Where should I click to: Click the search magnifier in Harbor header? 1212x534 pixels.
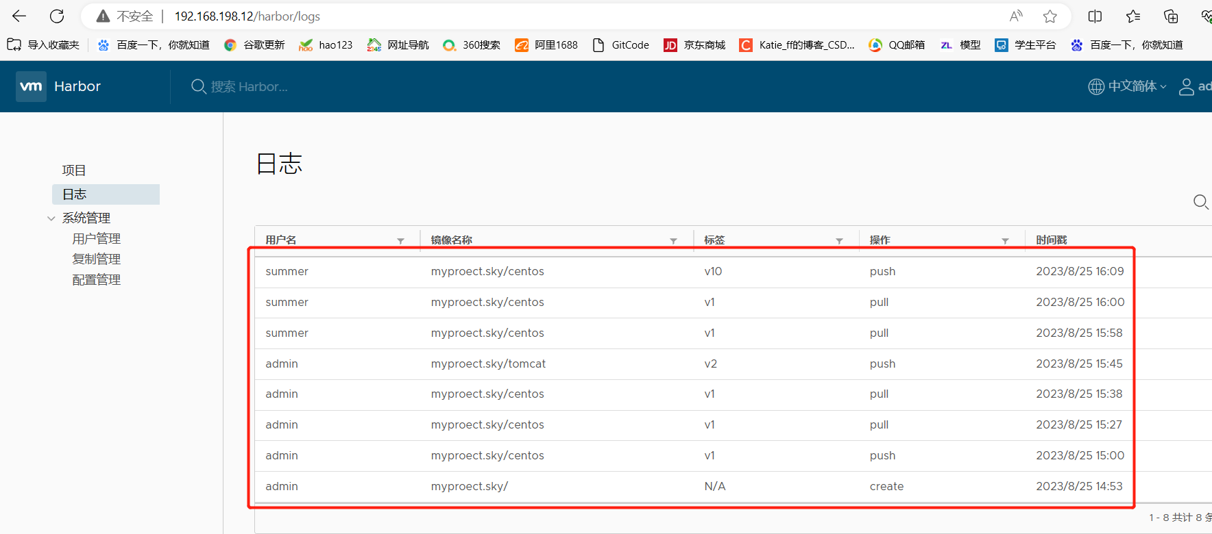pyautogui.click(x=199, y=86)
